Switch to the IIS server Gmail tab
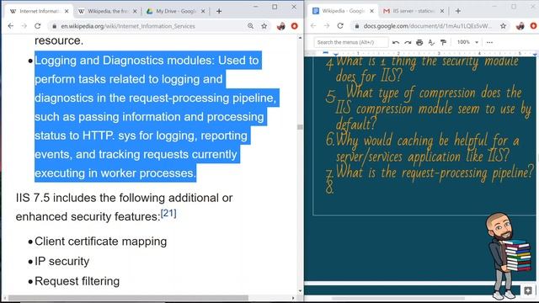Viewport: 539px width, 303px height. (413, 11)
